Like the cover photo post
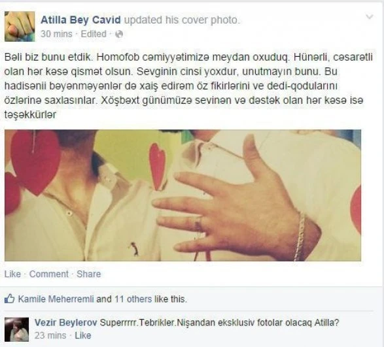 pos(12,274)
